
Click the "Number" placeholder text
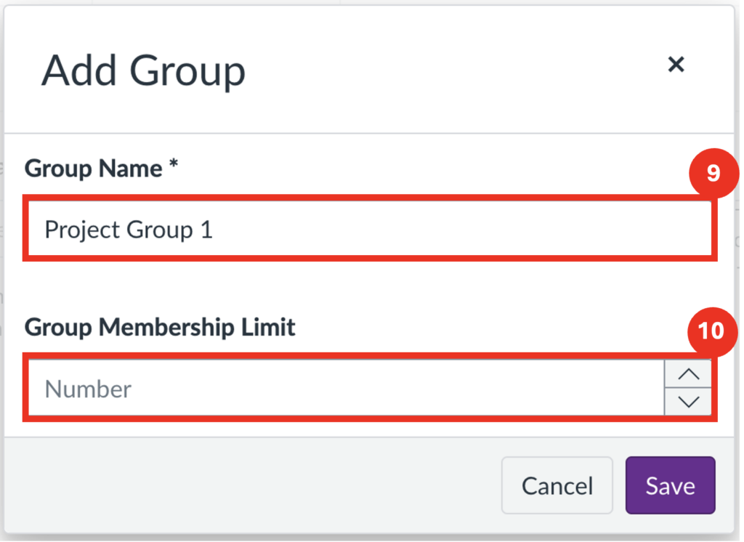[88, 389]
